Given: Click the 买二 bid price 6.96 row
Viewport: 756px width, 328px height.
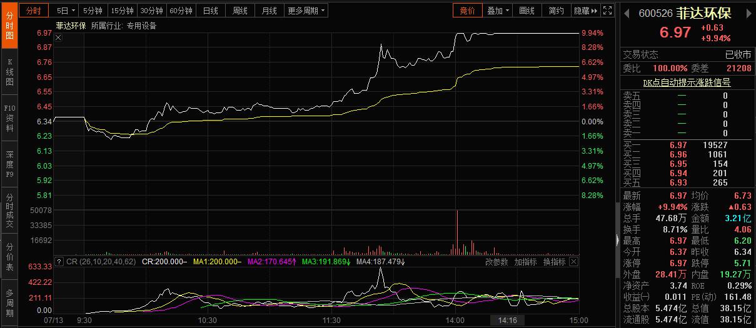Looking at the screenshot, I should [687, 154].
